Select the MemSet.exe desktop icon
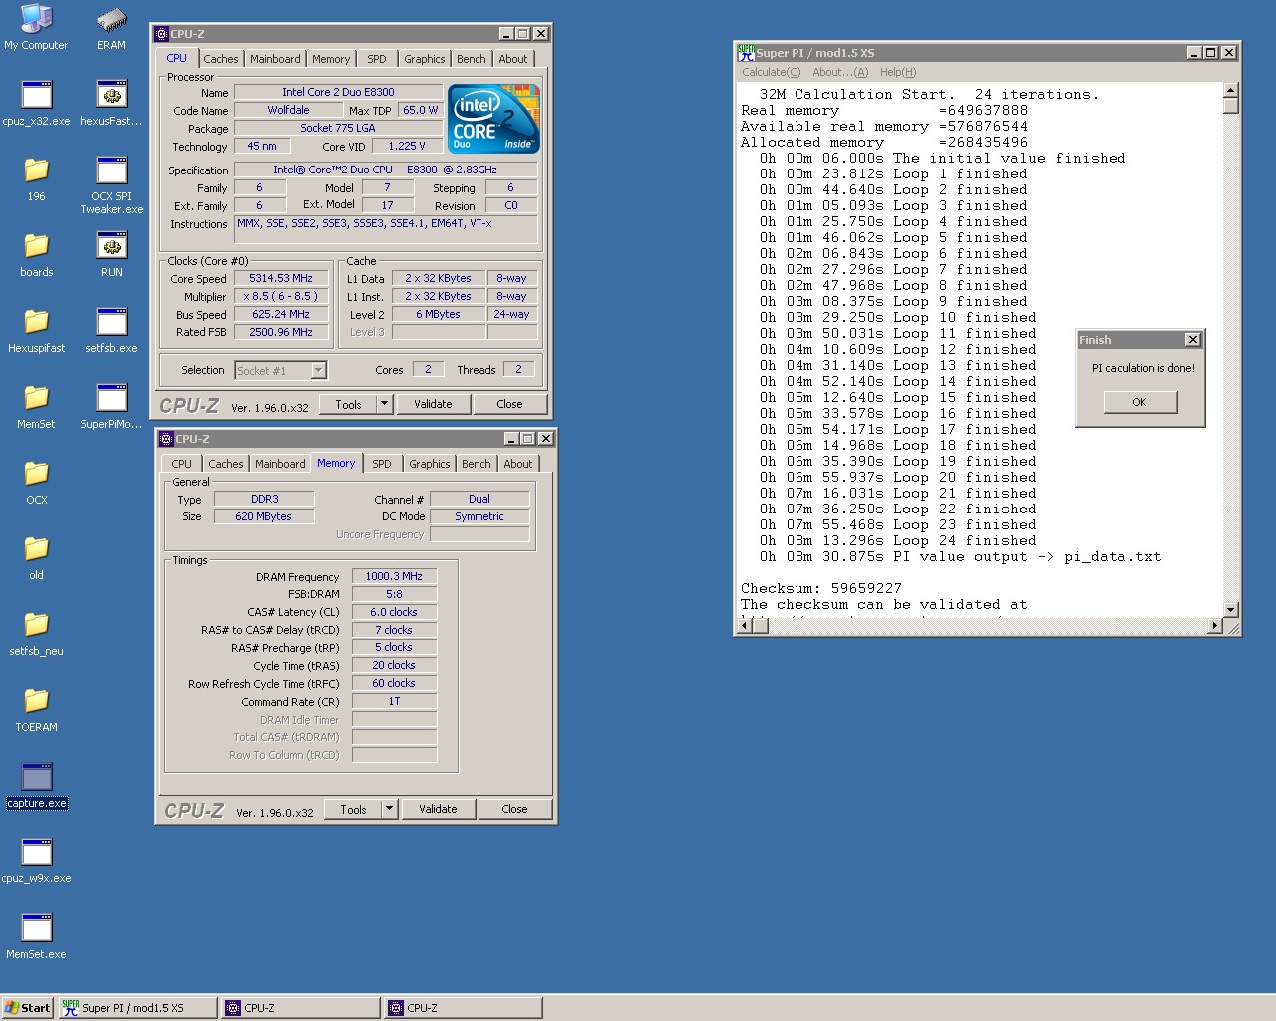The height and width of the screenshot is (1021, 1276). pos(36,937)
